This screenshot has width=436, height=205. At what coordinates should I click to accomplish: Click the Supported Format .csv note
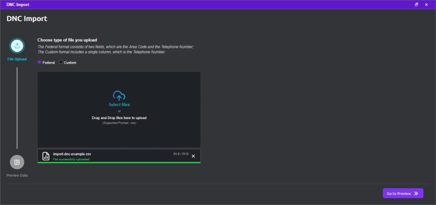pos(119,122)
